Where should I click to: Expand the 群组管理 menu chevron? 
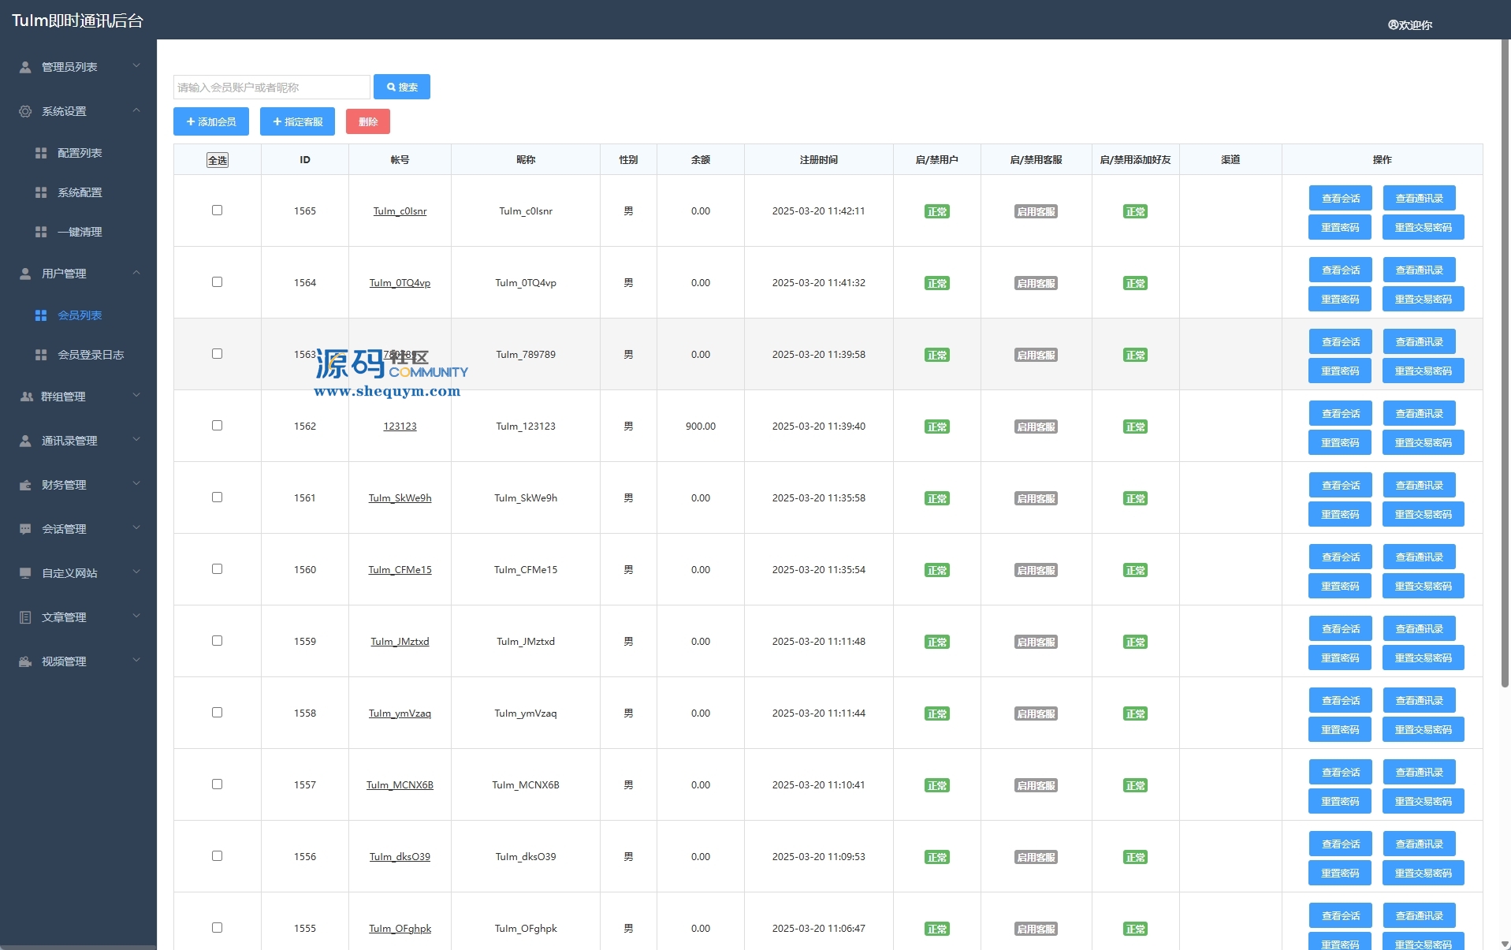coord(136,396)
